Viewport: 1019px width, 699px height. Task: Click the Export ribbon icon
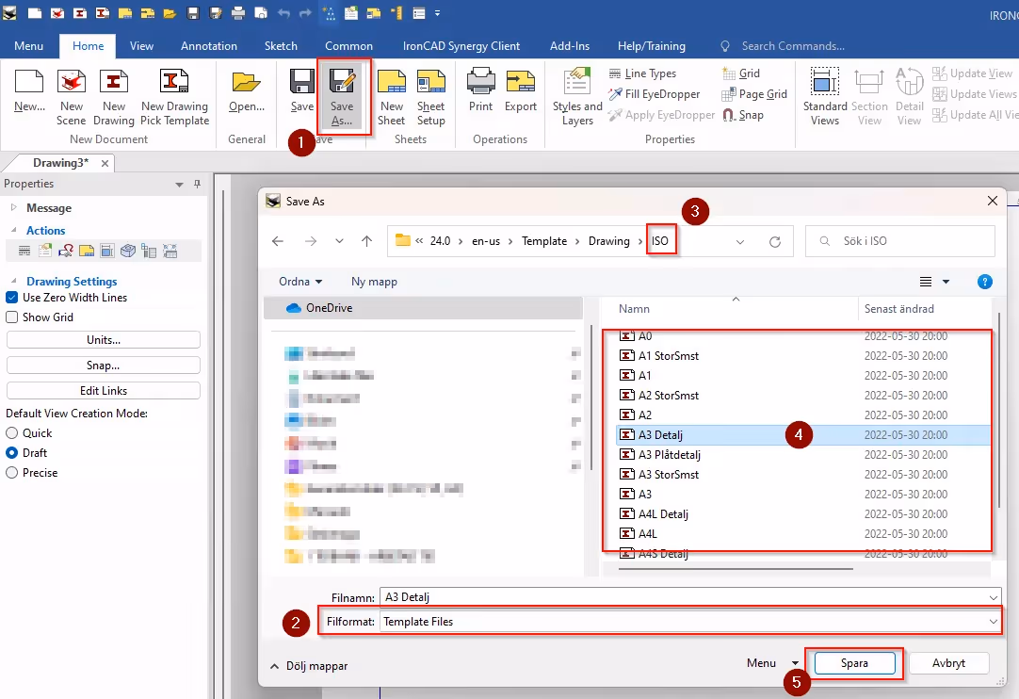tap(521, 90)
